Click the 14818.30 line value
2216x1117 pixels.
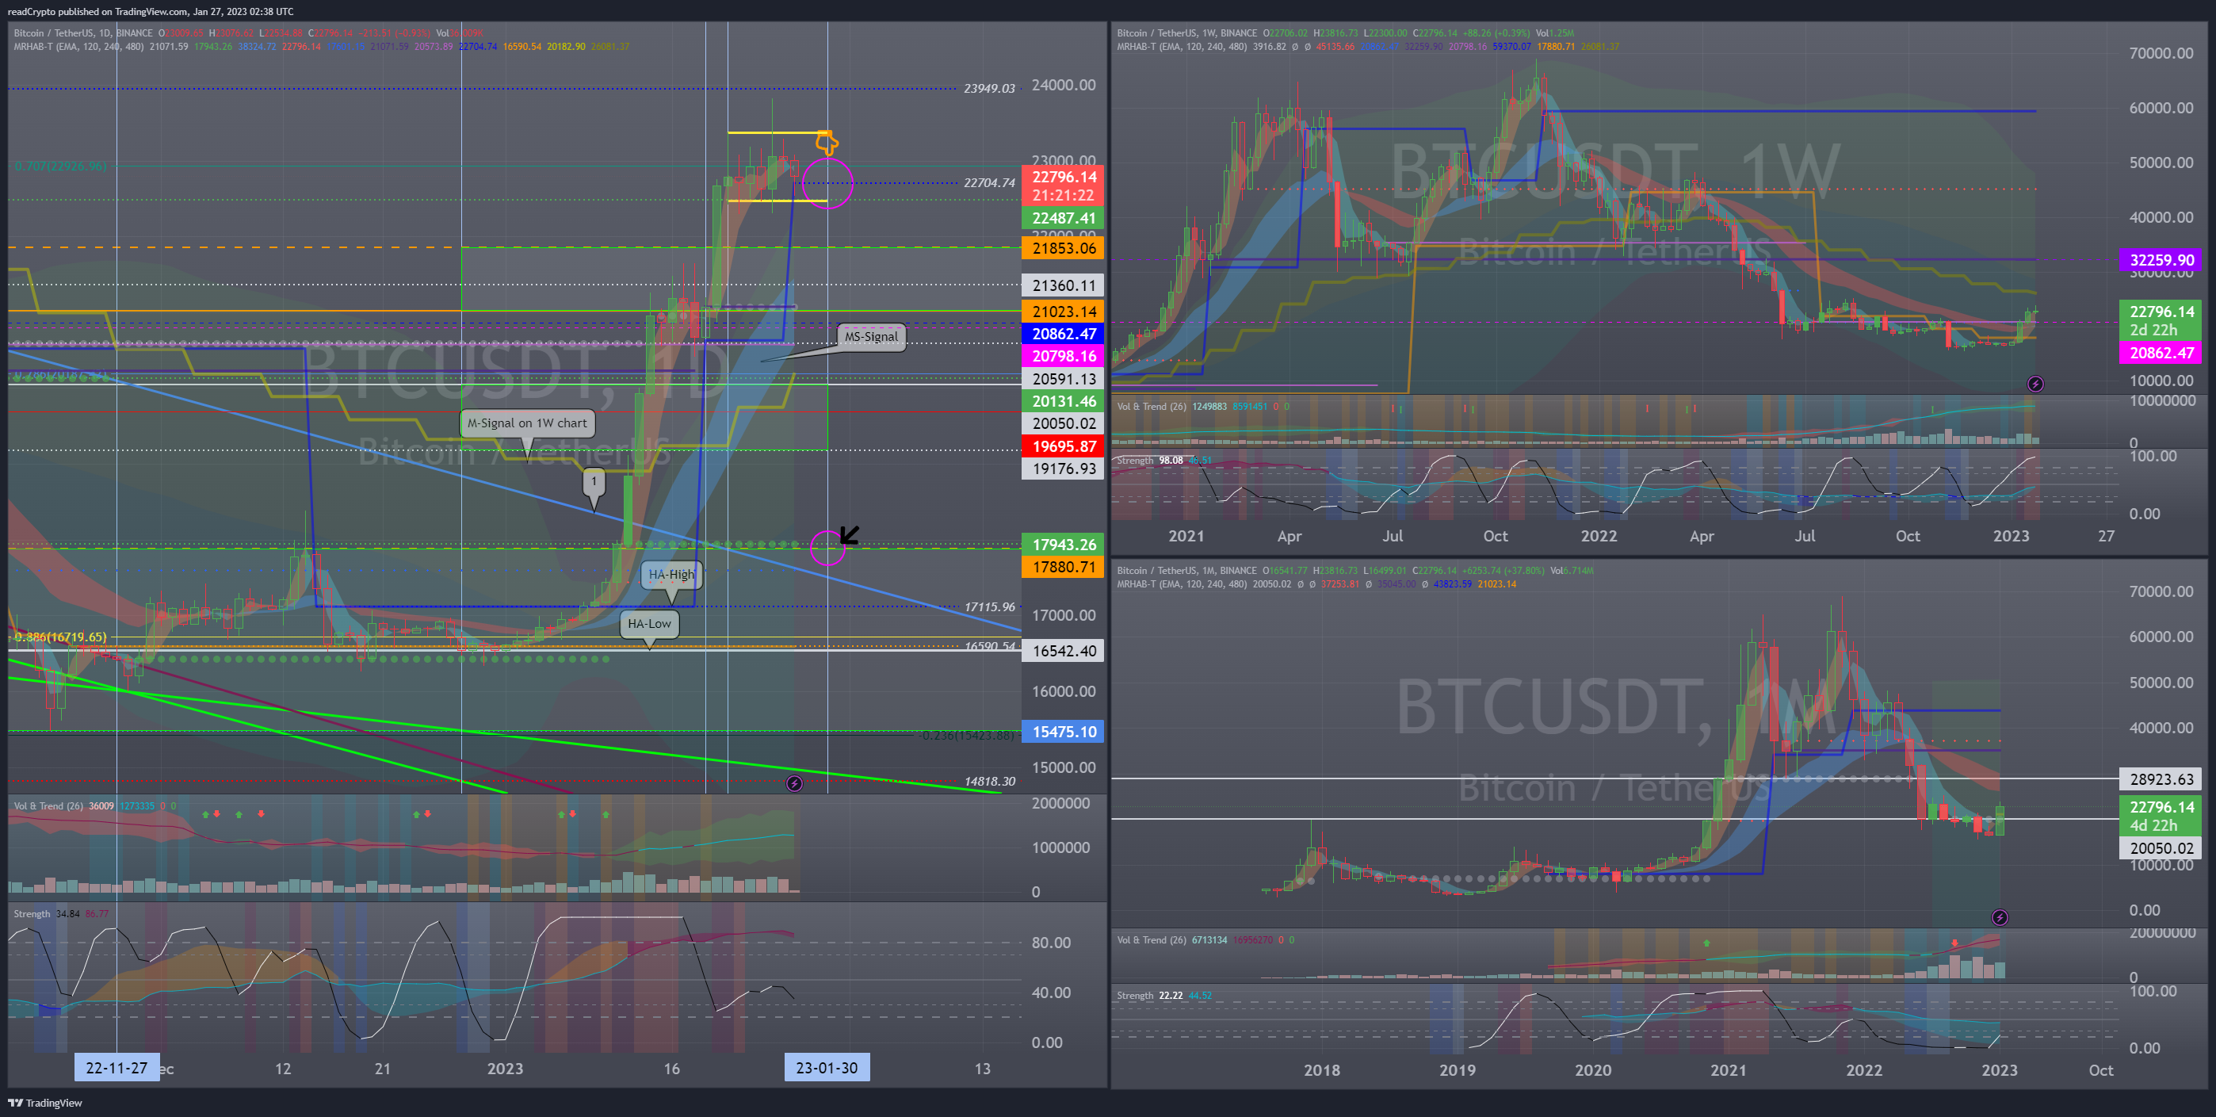[989, 782]
